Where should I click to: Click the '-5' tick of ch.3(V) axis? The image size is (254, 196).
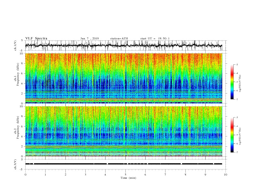(22, 169)
